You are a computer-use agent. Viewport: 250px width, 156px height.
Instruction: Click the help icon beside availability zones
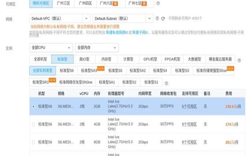click(x=158, y=3)
